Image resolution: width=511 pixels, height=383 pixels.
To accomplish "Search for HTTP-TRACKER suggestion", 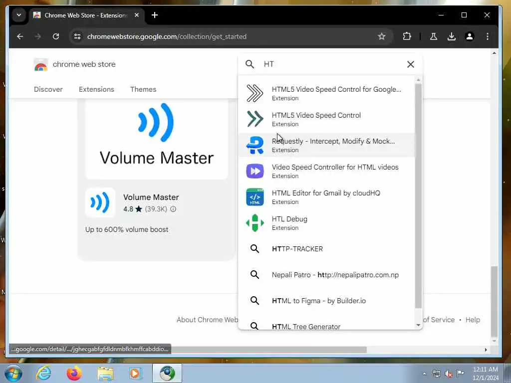I will click(326, 249).
